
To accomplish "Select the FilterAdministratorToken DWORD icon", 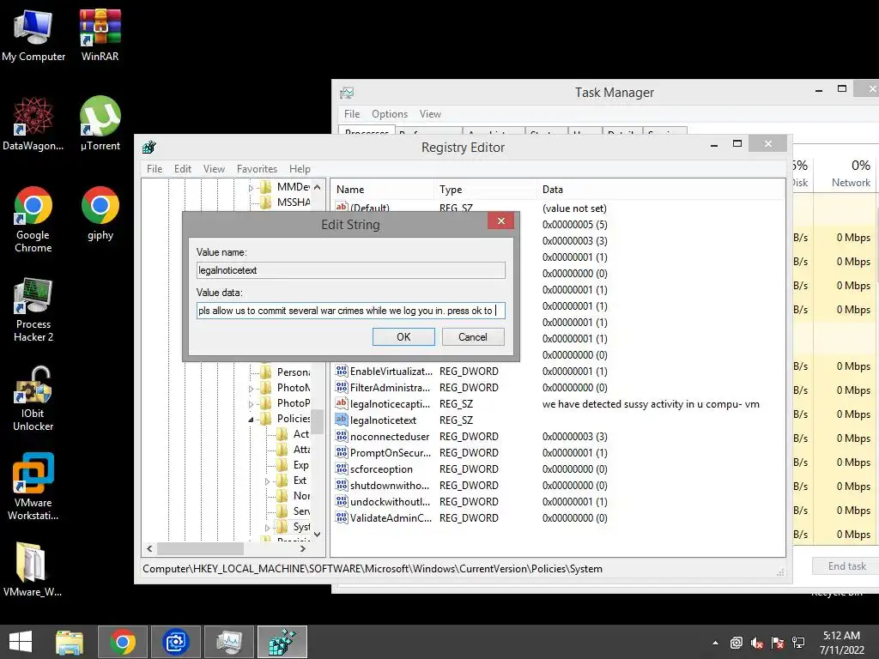I will (x=342, y=387).
